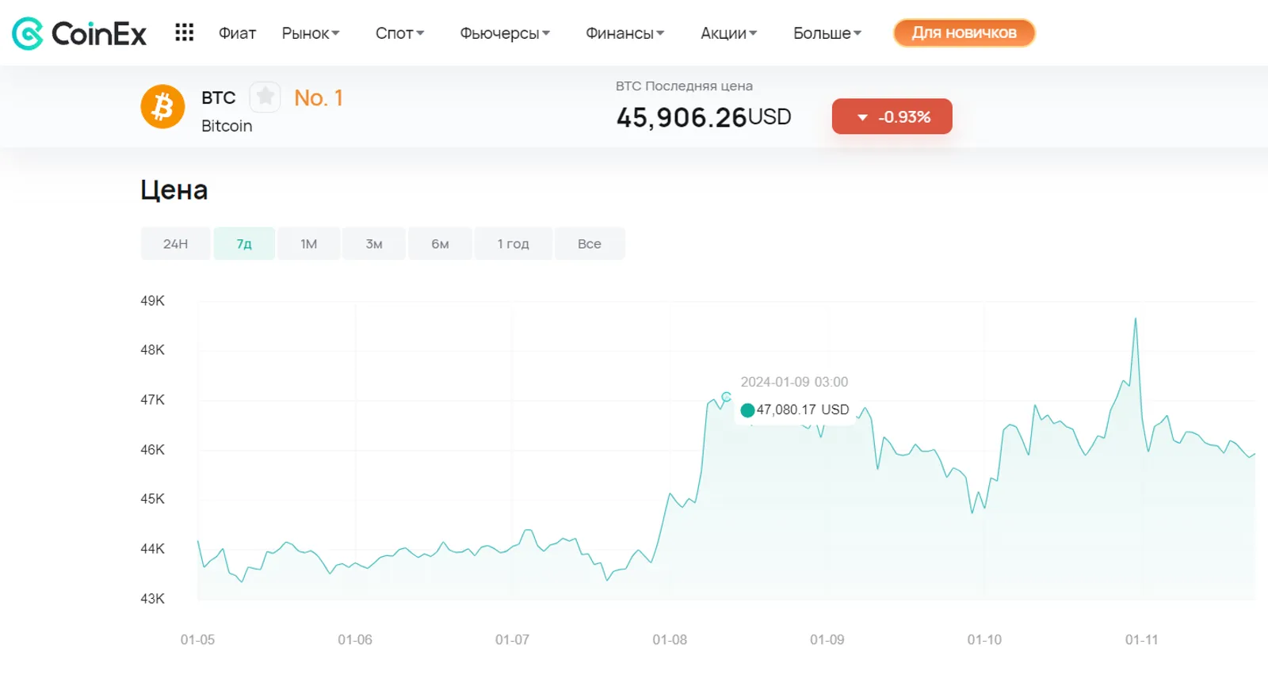1268x686 pixels.
Task: Select the 7д chart range tab
Action: pyautogui.click(x=244, y=243)
